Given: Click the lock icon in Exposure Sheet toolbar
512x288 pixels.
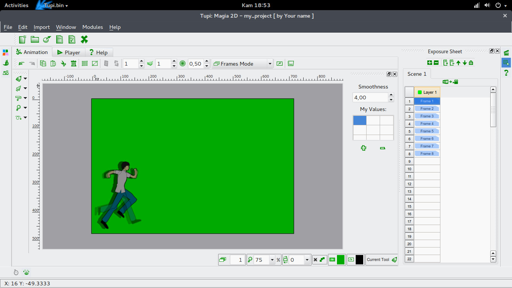Looking at the screenshot, I should pos(471,63).
